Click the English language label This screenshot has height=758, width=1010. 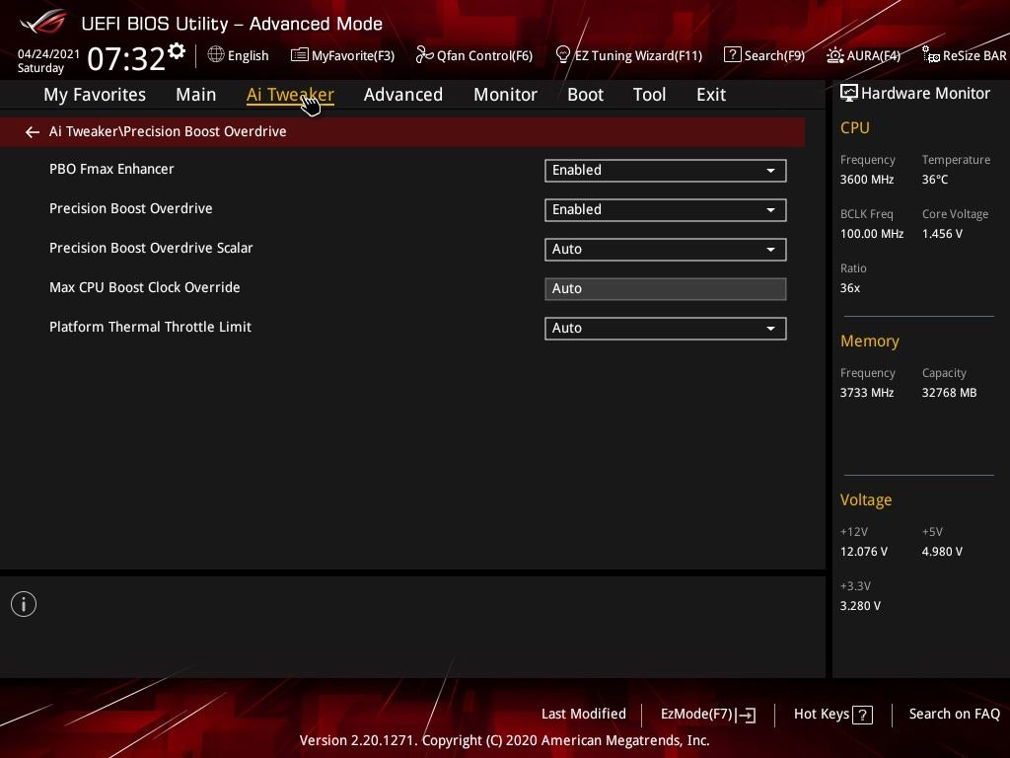coord(248,56)
